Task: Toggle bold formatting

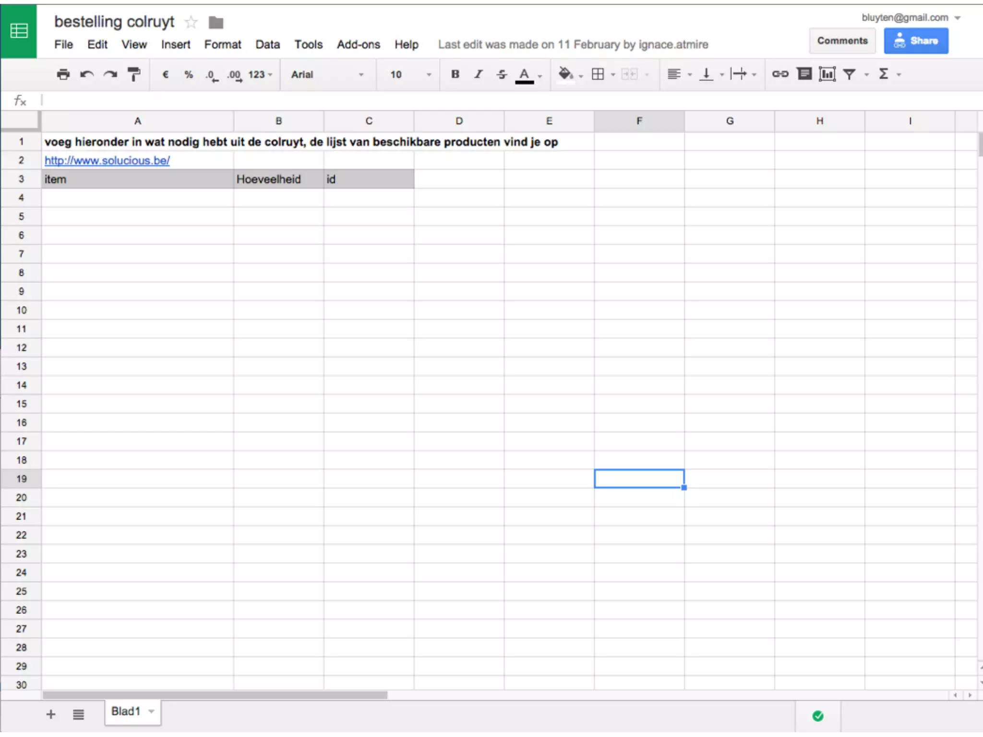Action: [455, 74]
